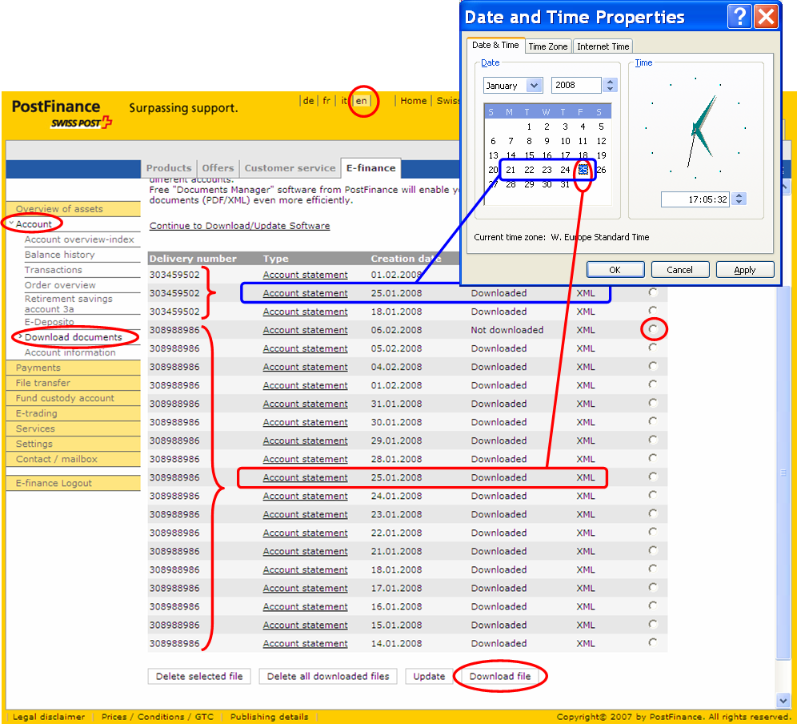Click the Update button
Viewport: 797px width, 724px height.
click(429, 676)
